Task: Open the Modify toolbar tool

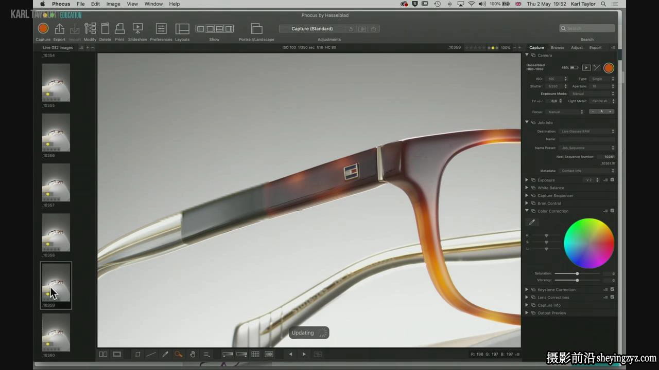Action: click(90, 29)
